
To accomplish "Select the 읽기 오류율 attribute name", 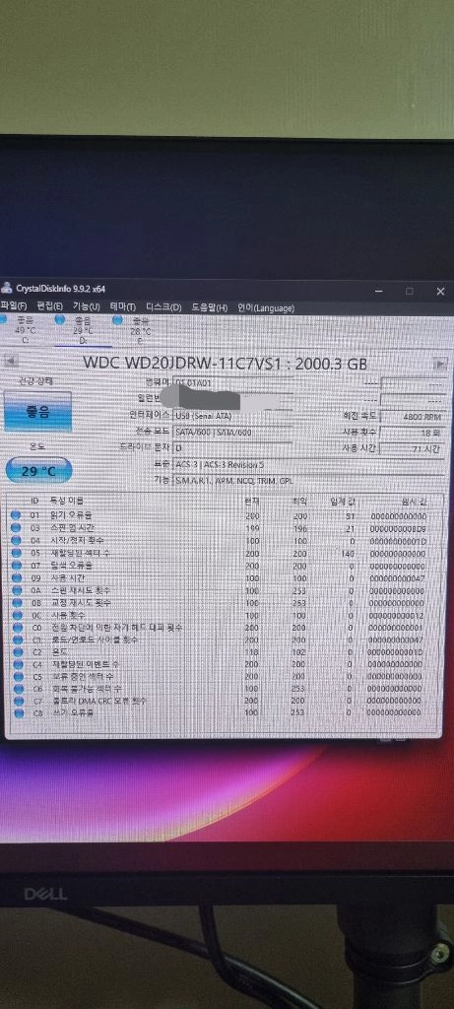I will (71, 515).
